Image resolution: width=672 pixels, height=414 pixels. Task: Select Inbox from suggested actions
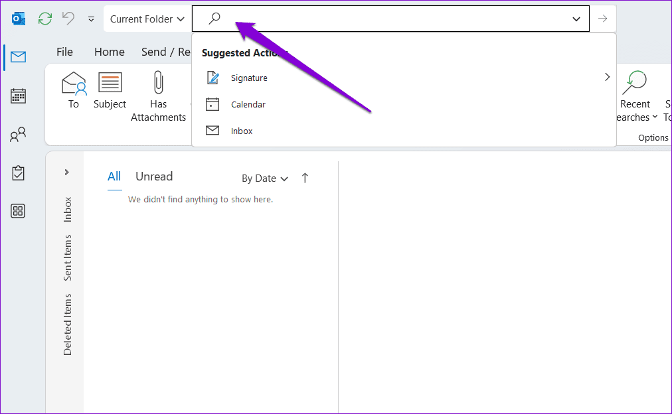pyautogui.click(x=241, y=131)
